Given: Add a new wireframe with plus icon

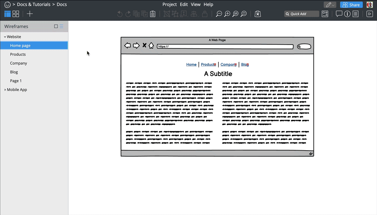Looking at the screenshot, I should pyautogui.click(x=30, y=14).
